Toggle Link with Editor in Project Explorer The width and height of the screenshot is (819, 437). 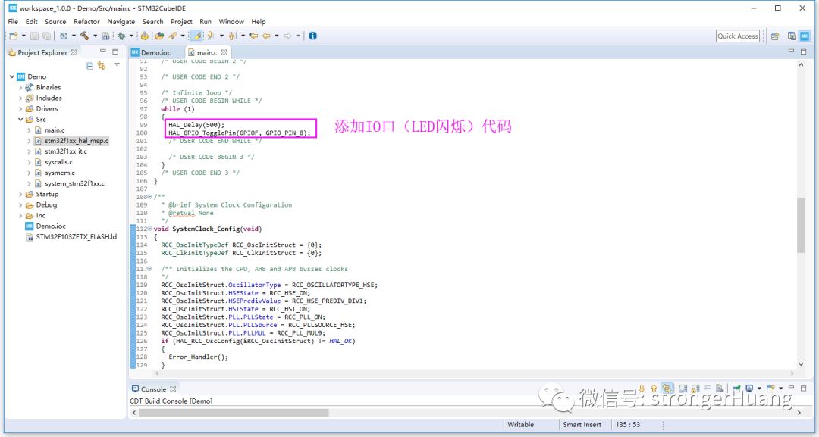[102, 66]
